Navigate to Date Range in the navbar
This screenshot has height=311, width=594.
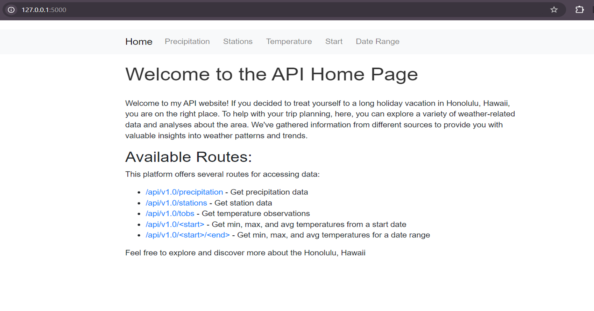point(377,42)
